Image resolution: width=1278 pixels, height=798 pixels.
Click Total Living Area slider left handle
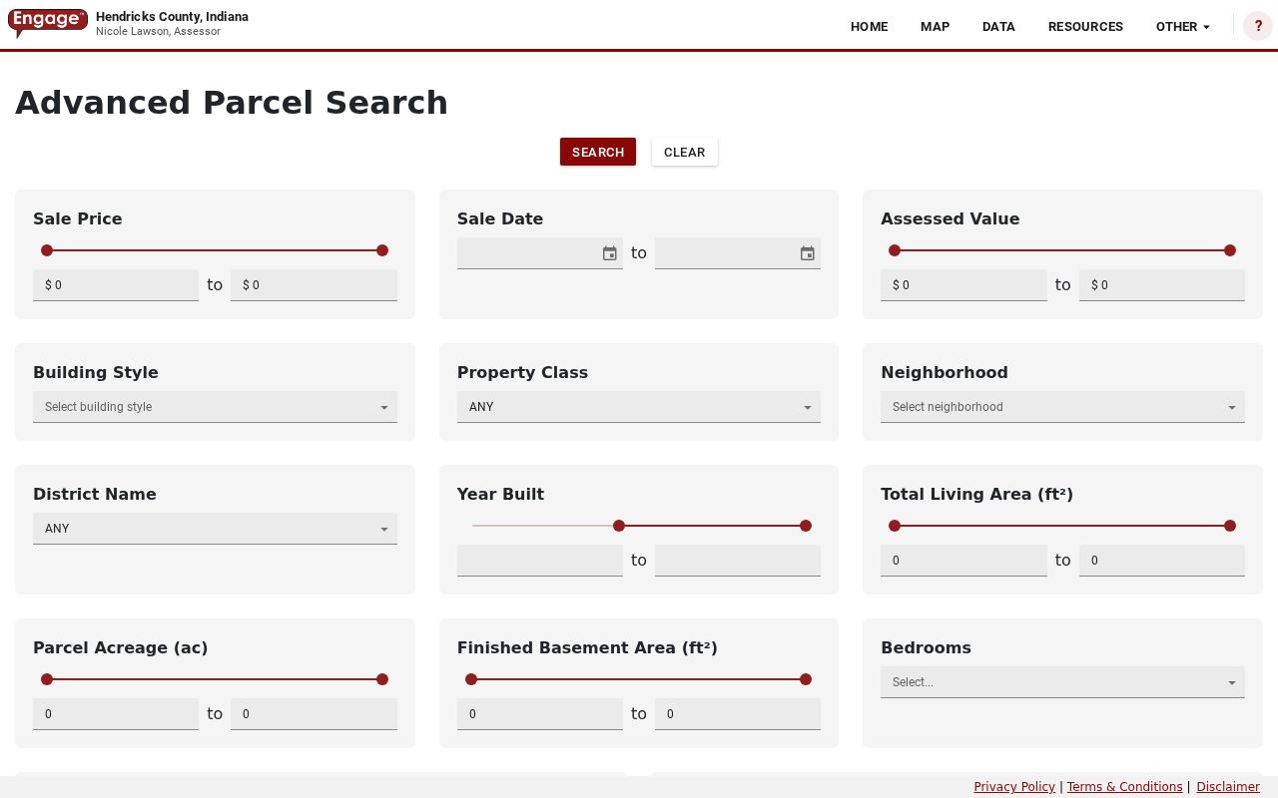coord(895,526)
